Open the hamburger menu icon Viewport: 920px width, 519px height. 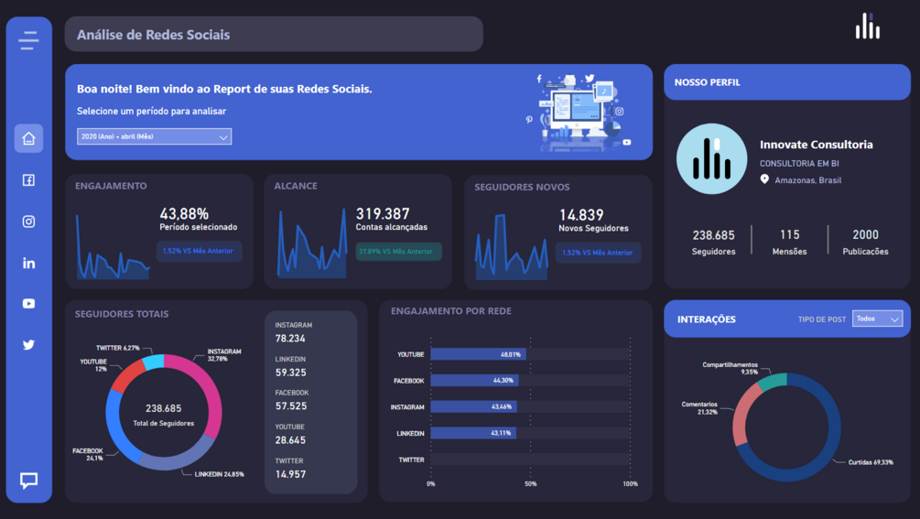(28, 40)
